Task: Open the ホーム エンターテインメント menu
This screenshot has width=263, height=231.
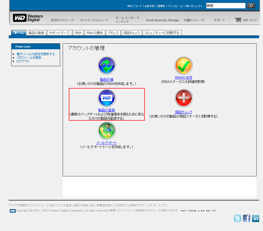Action: [x=127, y=20]
